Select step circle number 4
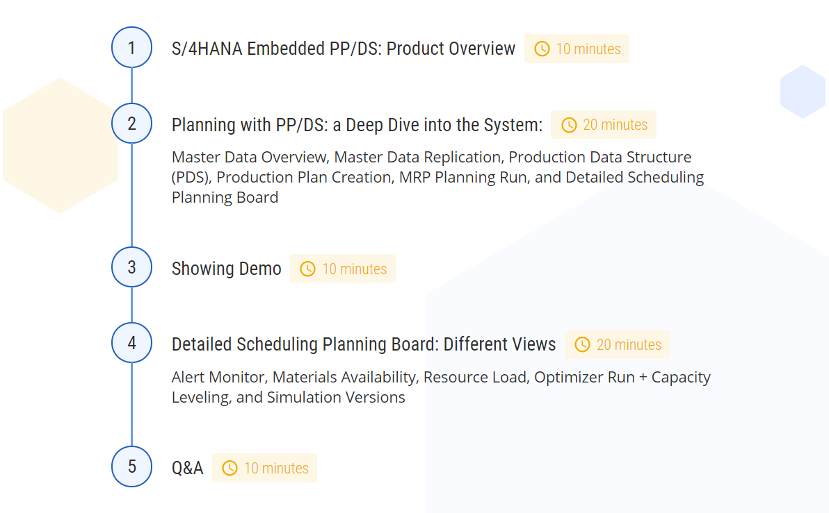The height and width of the screenshot is (513, 829). 131,343
